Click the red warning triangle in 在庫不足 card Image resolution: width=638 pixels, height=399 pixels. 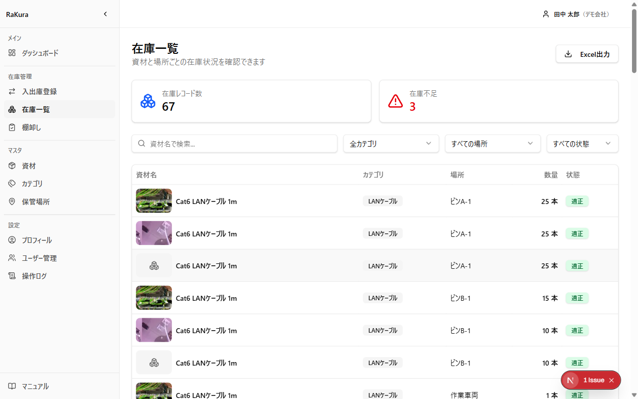395,101
